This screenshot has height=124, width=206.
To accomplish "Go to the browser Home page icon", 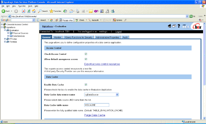I will point(34,11).
